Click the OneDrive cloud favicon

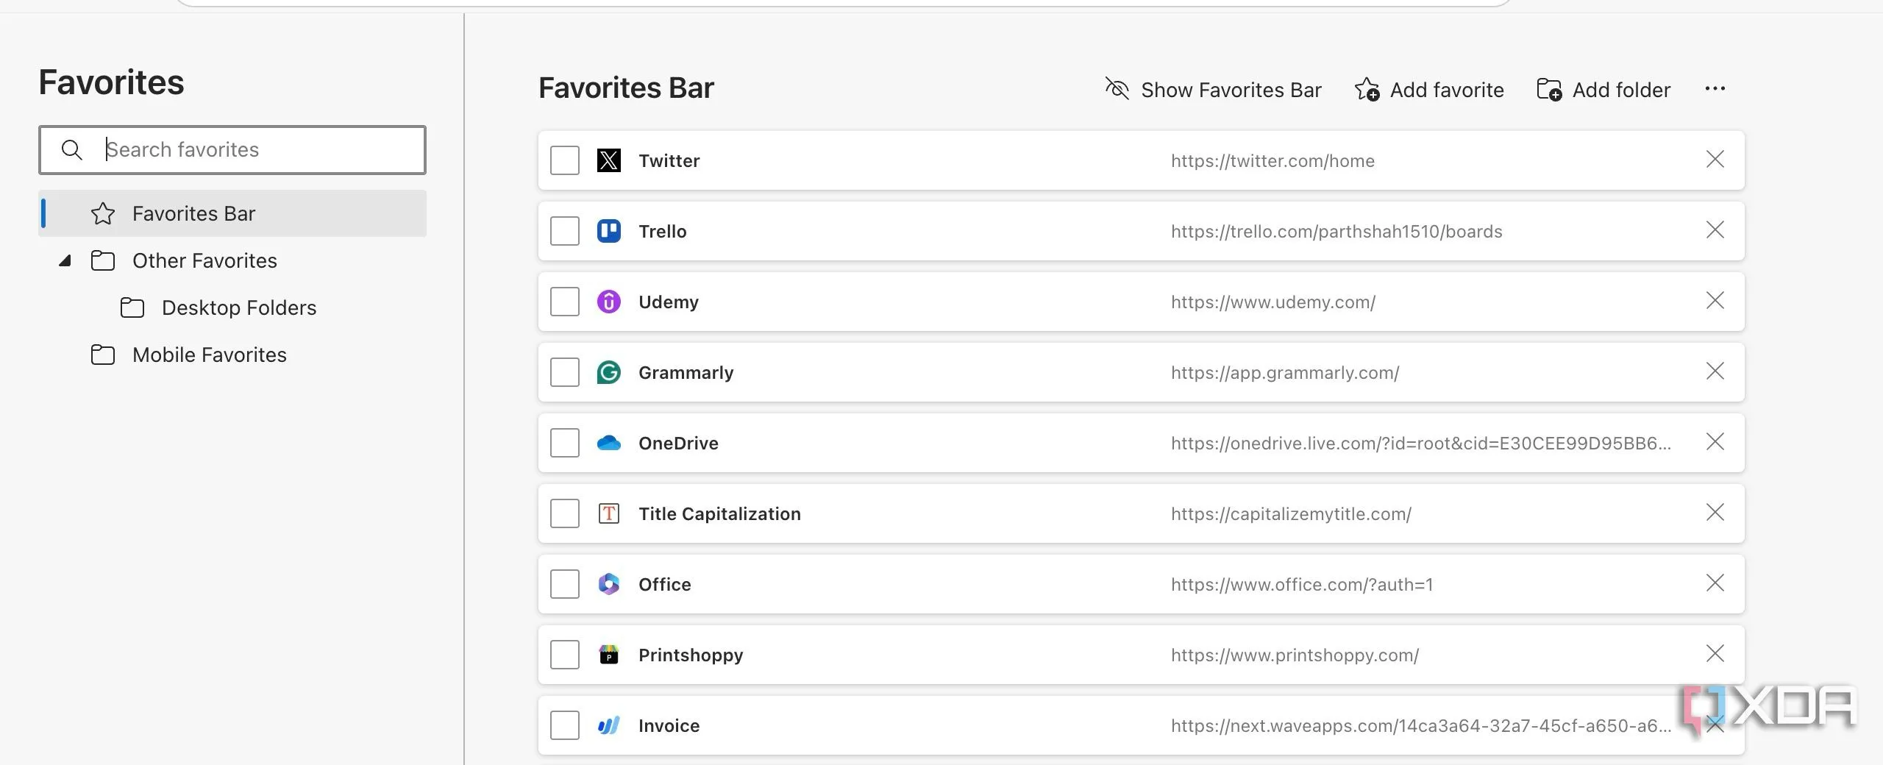pyautogui.click(x=608, y=443)
